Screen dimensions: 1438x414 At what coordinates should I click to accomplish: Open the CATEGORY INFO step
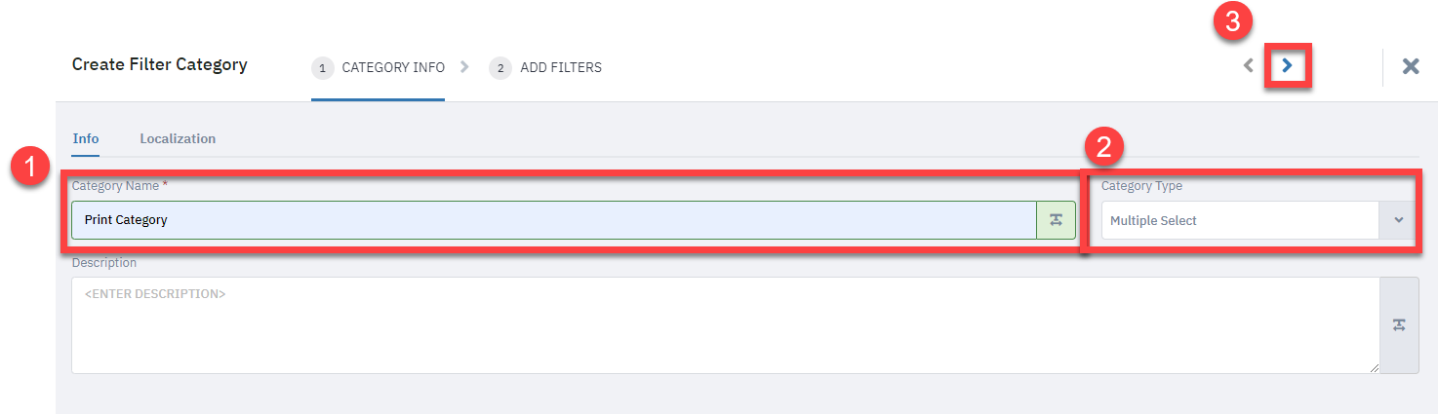[x=393, y=68]
